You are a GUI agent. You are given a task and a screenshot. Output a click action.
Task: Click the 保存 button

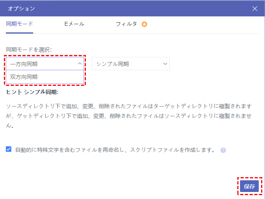click(249, 186)
